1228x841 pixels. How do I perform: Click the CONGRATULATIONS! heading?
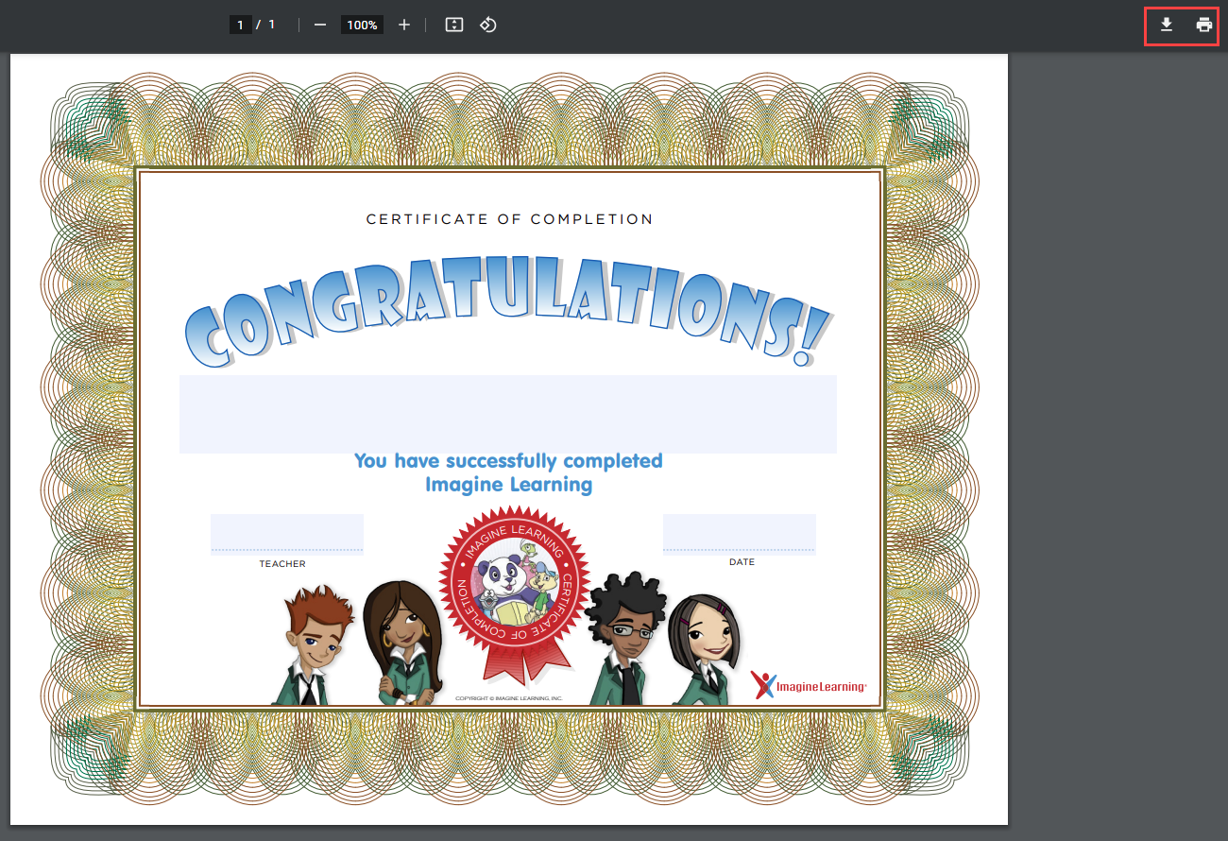pyautogui.click(x=507, y=307)
